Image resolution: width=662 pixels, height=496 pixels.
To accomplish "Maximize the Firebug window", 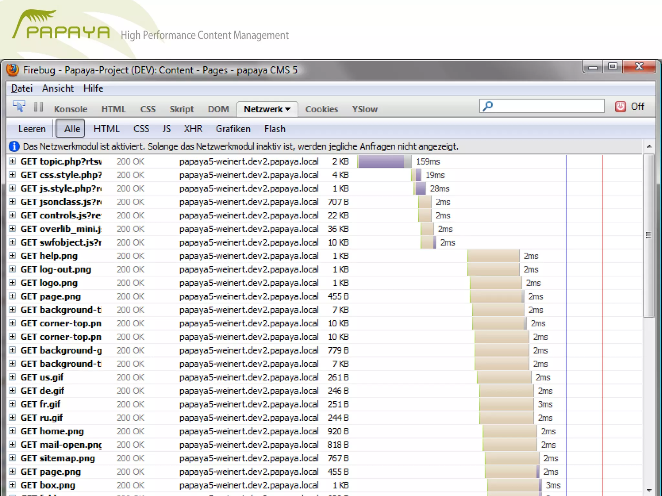I will pyautogui.click(x=612, y=67).
